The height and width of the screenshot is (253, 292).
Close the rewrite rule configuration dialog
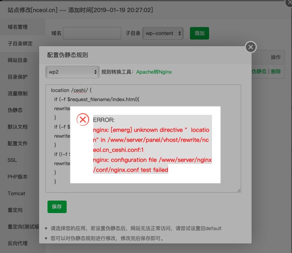click(251, 47)
